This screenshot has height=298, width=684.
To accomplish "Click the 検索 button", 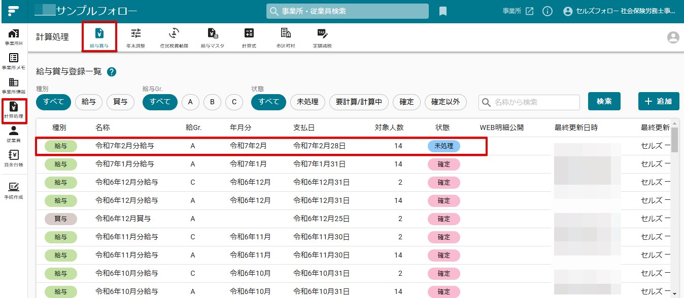I will [604, 101].
